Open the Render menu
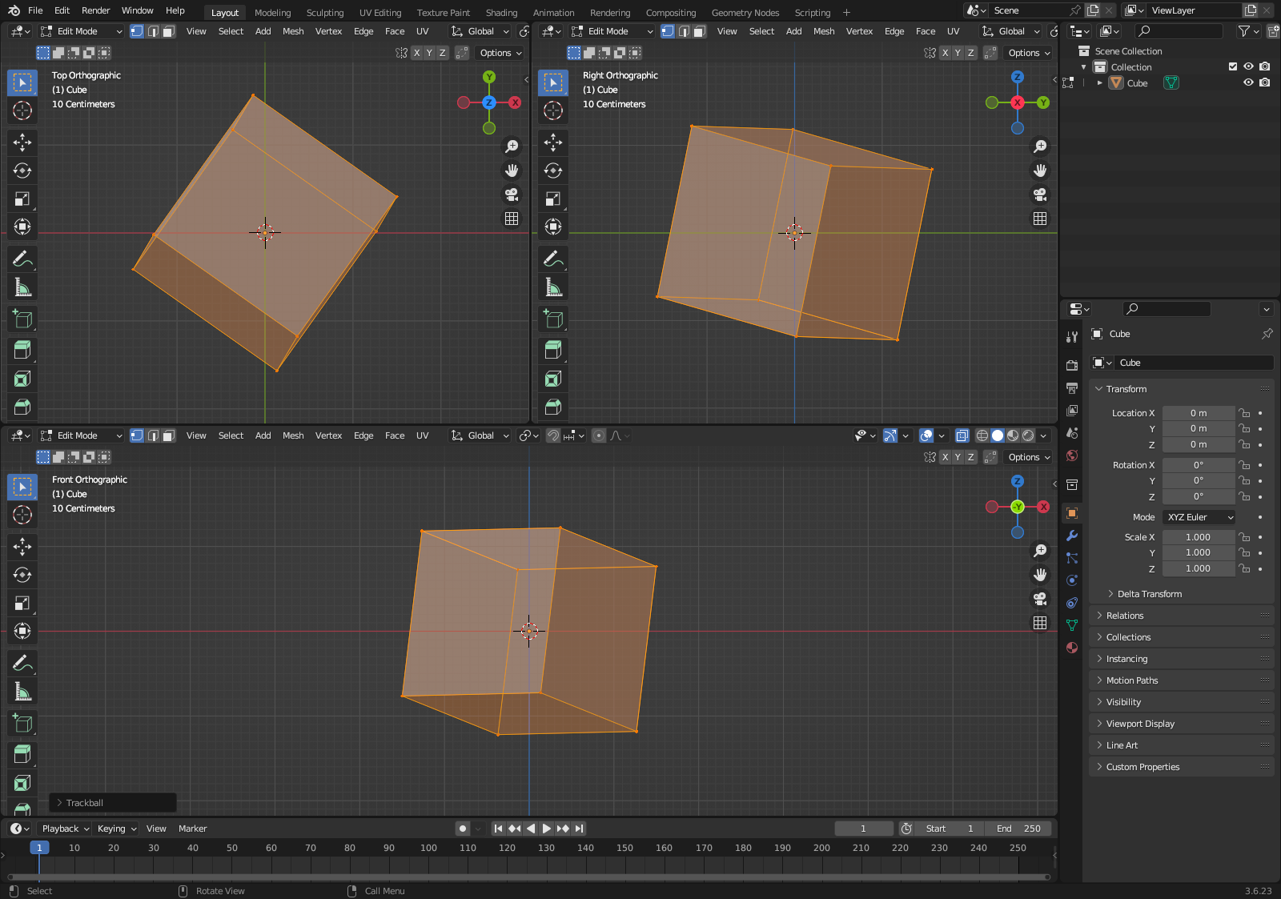Screen dimensions: 1281x899 [95, 10]
